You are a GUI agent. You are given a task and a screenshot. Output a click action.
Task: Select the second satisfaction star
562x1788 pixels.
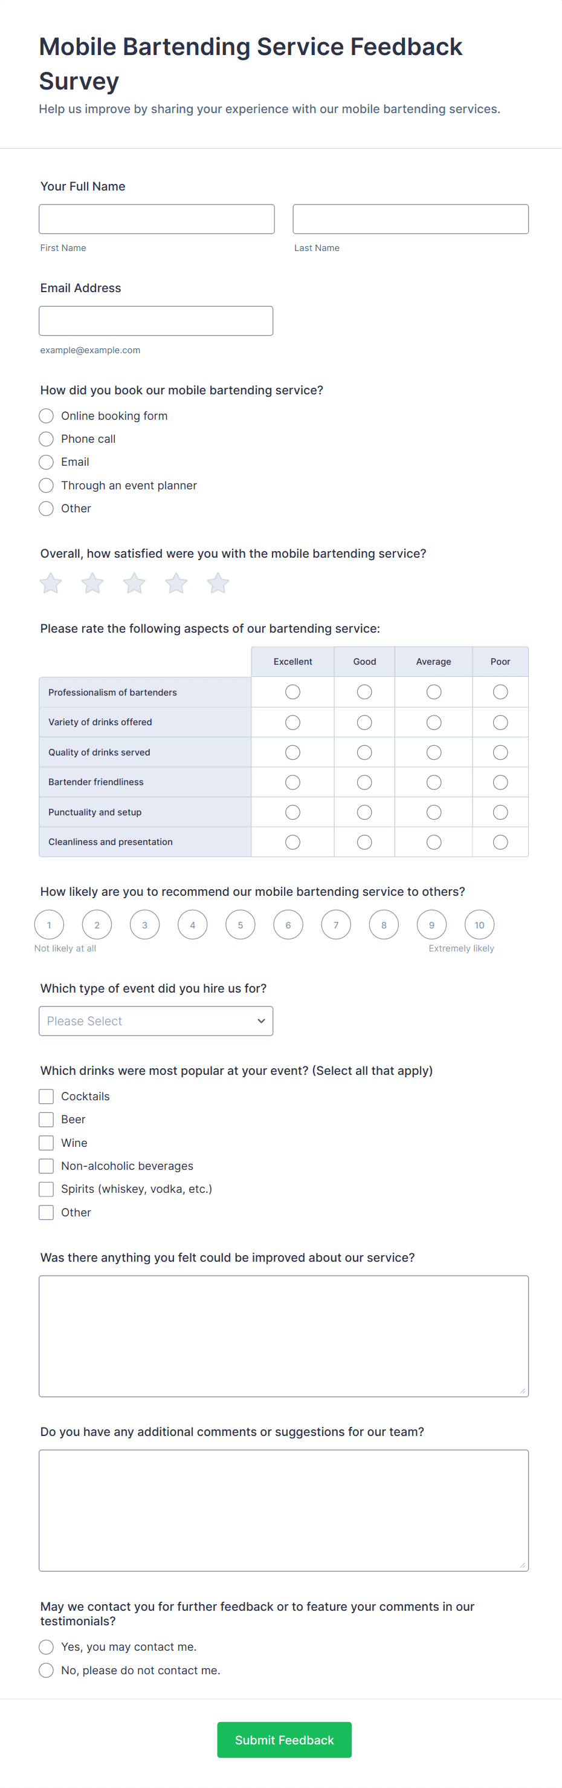tap(92, 583)
